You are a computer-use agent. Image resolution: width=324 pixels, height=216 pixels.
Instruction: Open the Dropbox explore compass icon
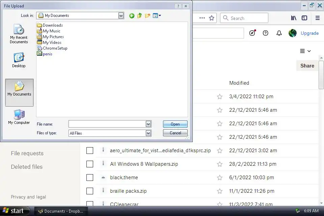[252, 33]
